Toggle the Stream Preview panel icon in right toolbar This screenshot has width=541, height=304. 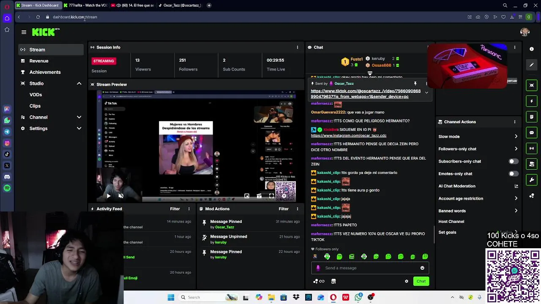tap(532, 85)
